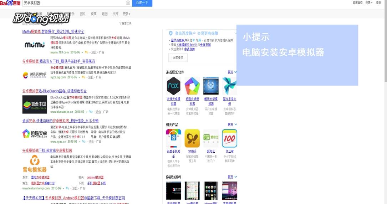This screenshot has height=204, width=387.
Task: Expand the dropdown arrow on bluestacks.cn result URL
Action: (86, 112)
